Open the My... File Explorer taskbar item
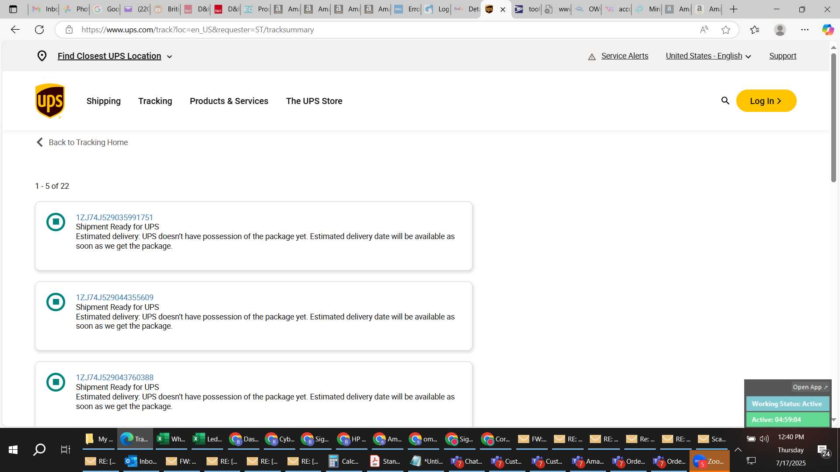This screenshot has width=840, height=472. 99,439
